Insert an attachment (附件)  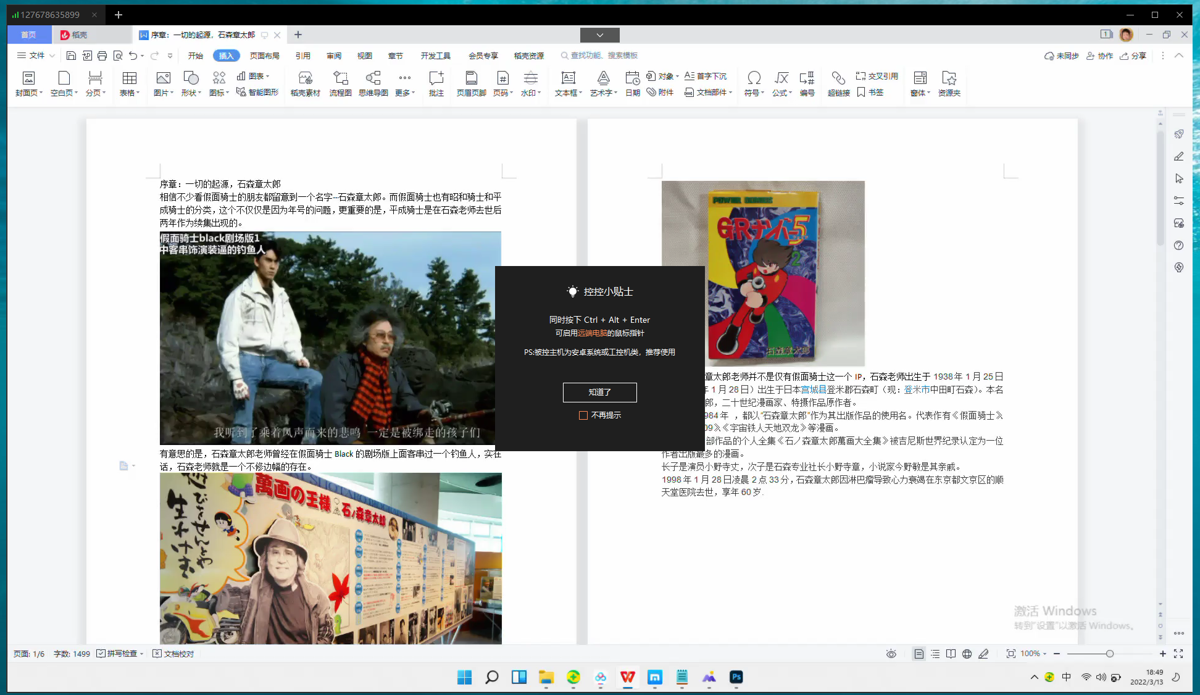point(660,92)
